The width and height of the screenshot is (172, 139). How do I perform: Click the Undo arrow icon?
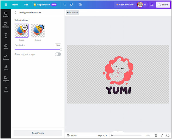tap(64, 5)
